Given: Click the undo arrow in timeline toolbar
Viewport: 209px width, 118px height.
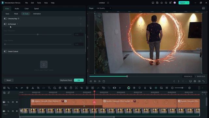Looking at the screenshot, I should coord(17,88).
